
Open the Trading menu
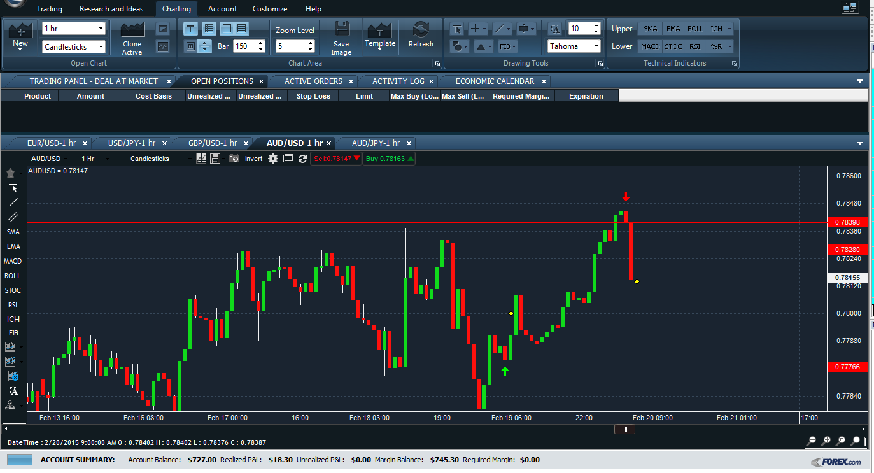(x=50, y=9)
